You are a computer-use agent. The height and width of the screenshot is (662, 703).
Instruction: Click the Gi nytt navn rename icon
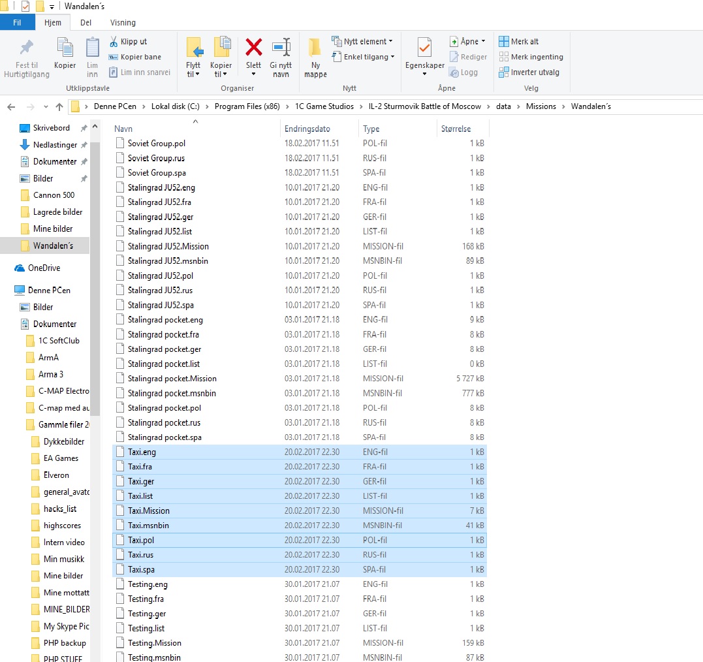281,48
